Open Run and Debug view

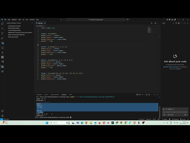point(2,38)
